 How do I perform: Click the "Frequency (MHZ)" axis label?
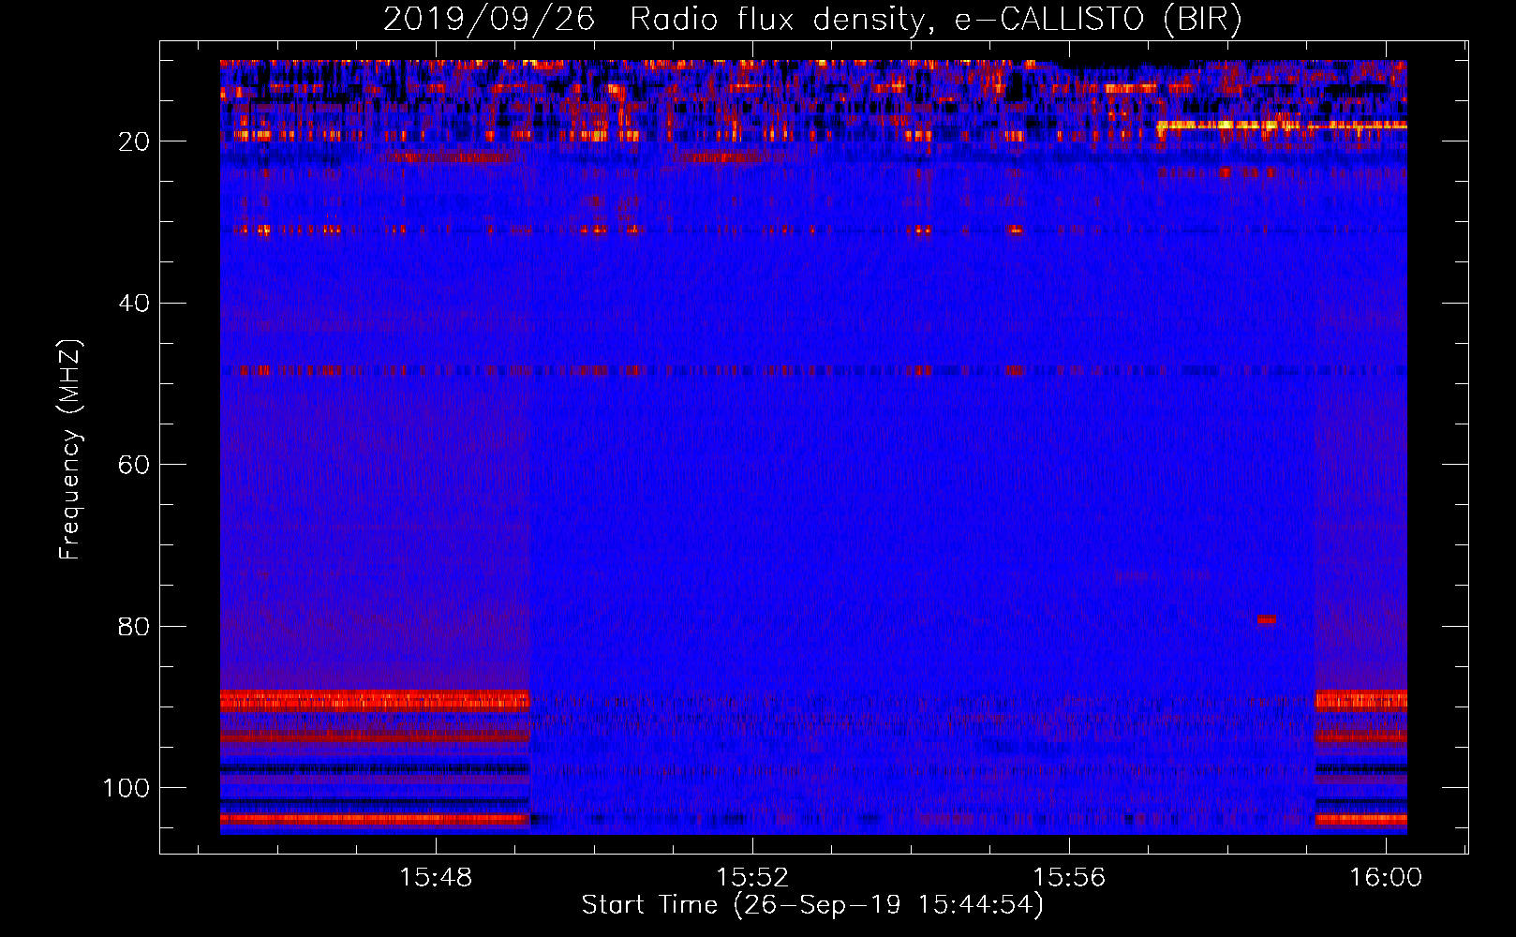pyautogui.click(x=70, y=450)
